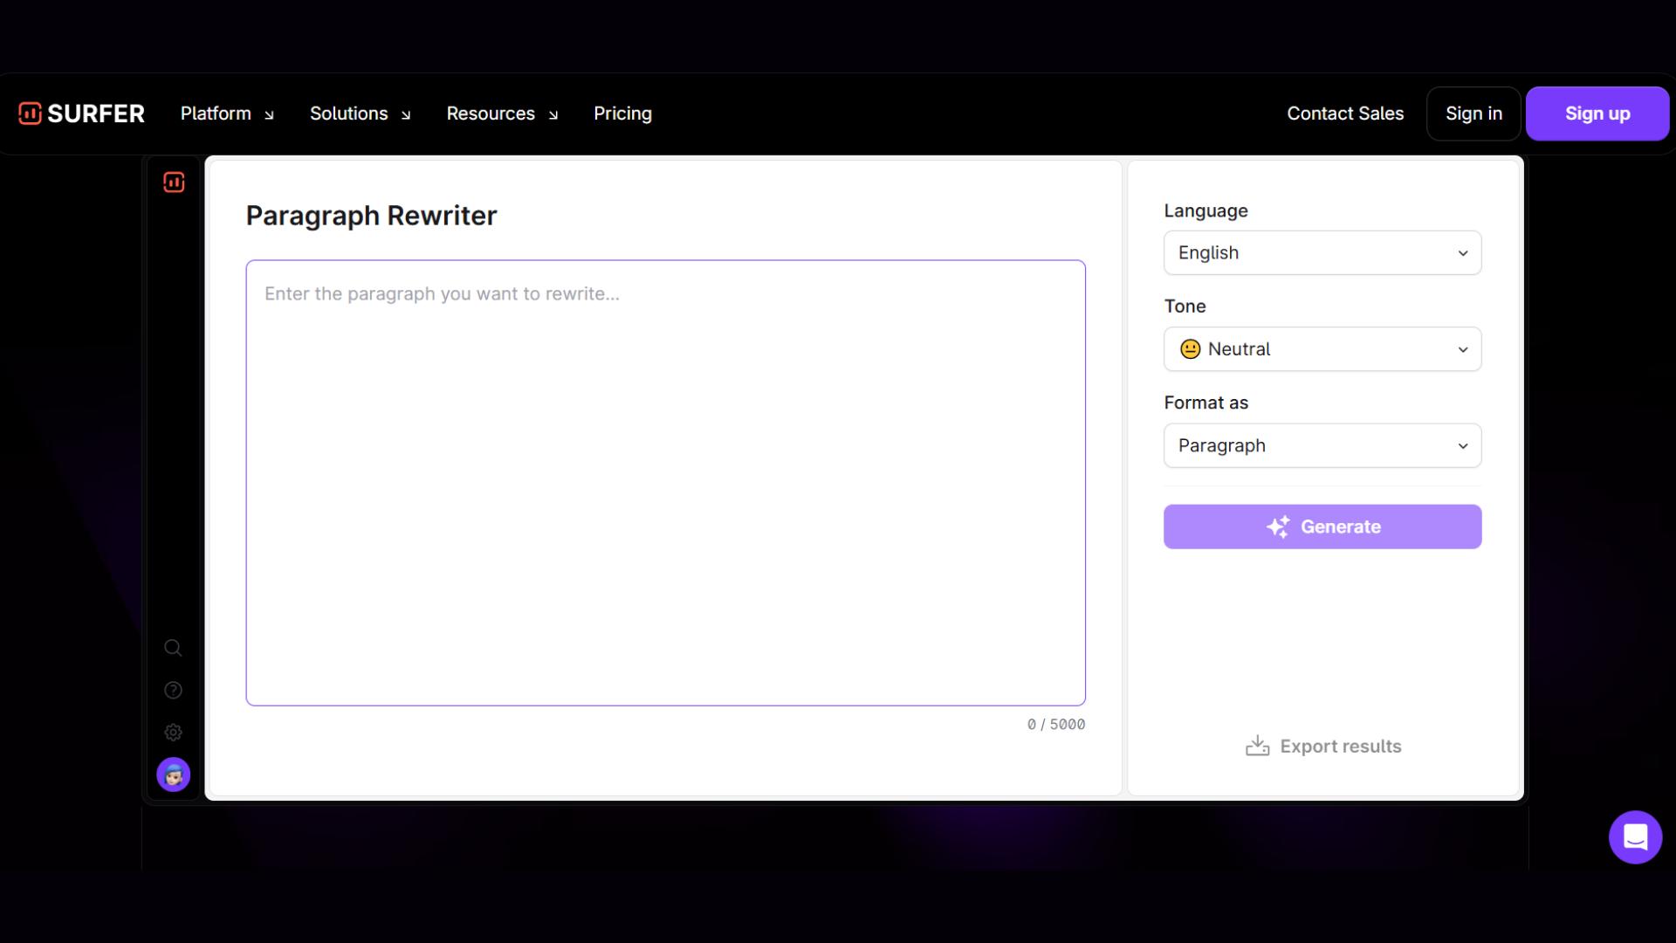
Task: Expand the Resources menu
Action: coord(502,114)
